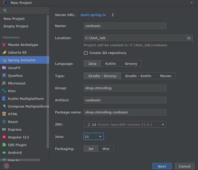Select the React generator icon
This screenshot has width=198, height=170.
(4, 122)
